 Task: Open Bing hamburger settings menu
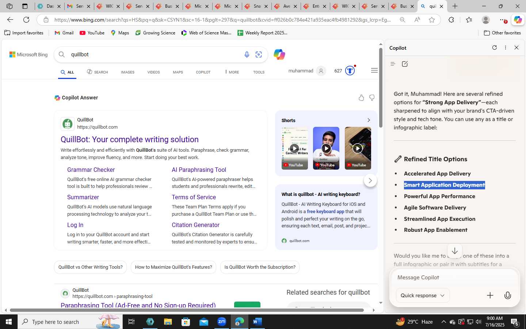pos(374,71)
